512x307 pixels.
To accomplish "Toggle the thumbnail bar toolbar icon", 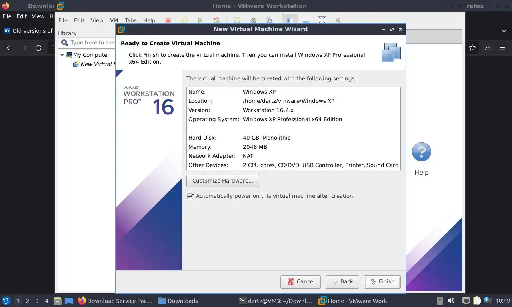I will 306,20.
